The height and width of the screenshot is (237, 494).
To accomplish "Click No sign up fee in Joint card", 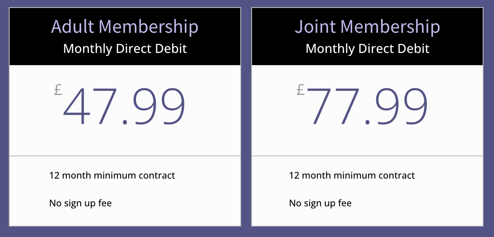I will tap(320, 203).
